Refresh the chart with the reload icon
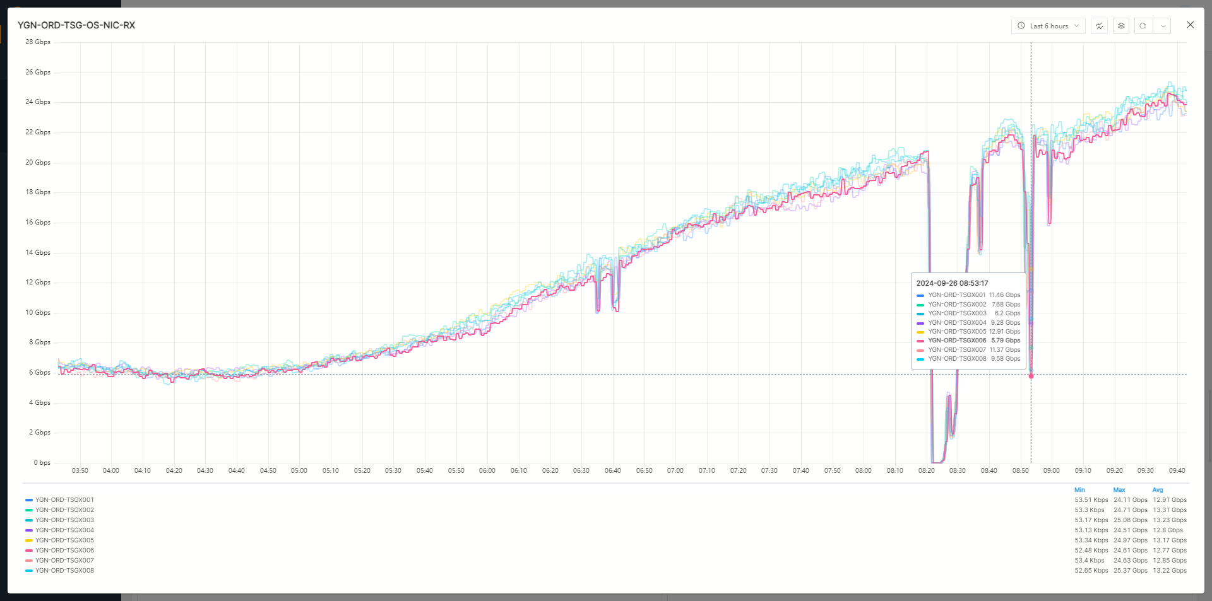Image resolution: width=1212 pixels, height=601 pixels. tap(1143, 26)
